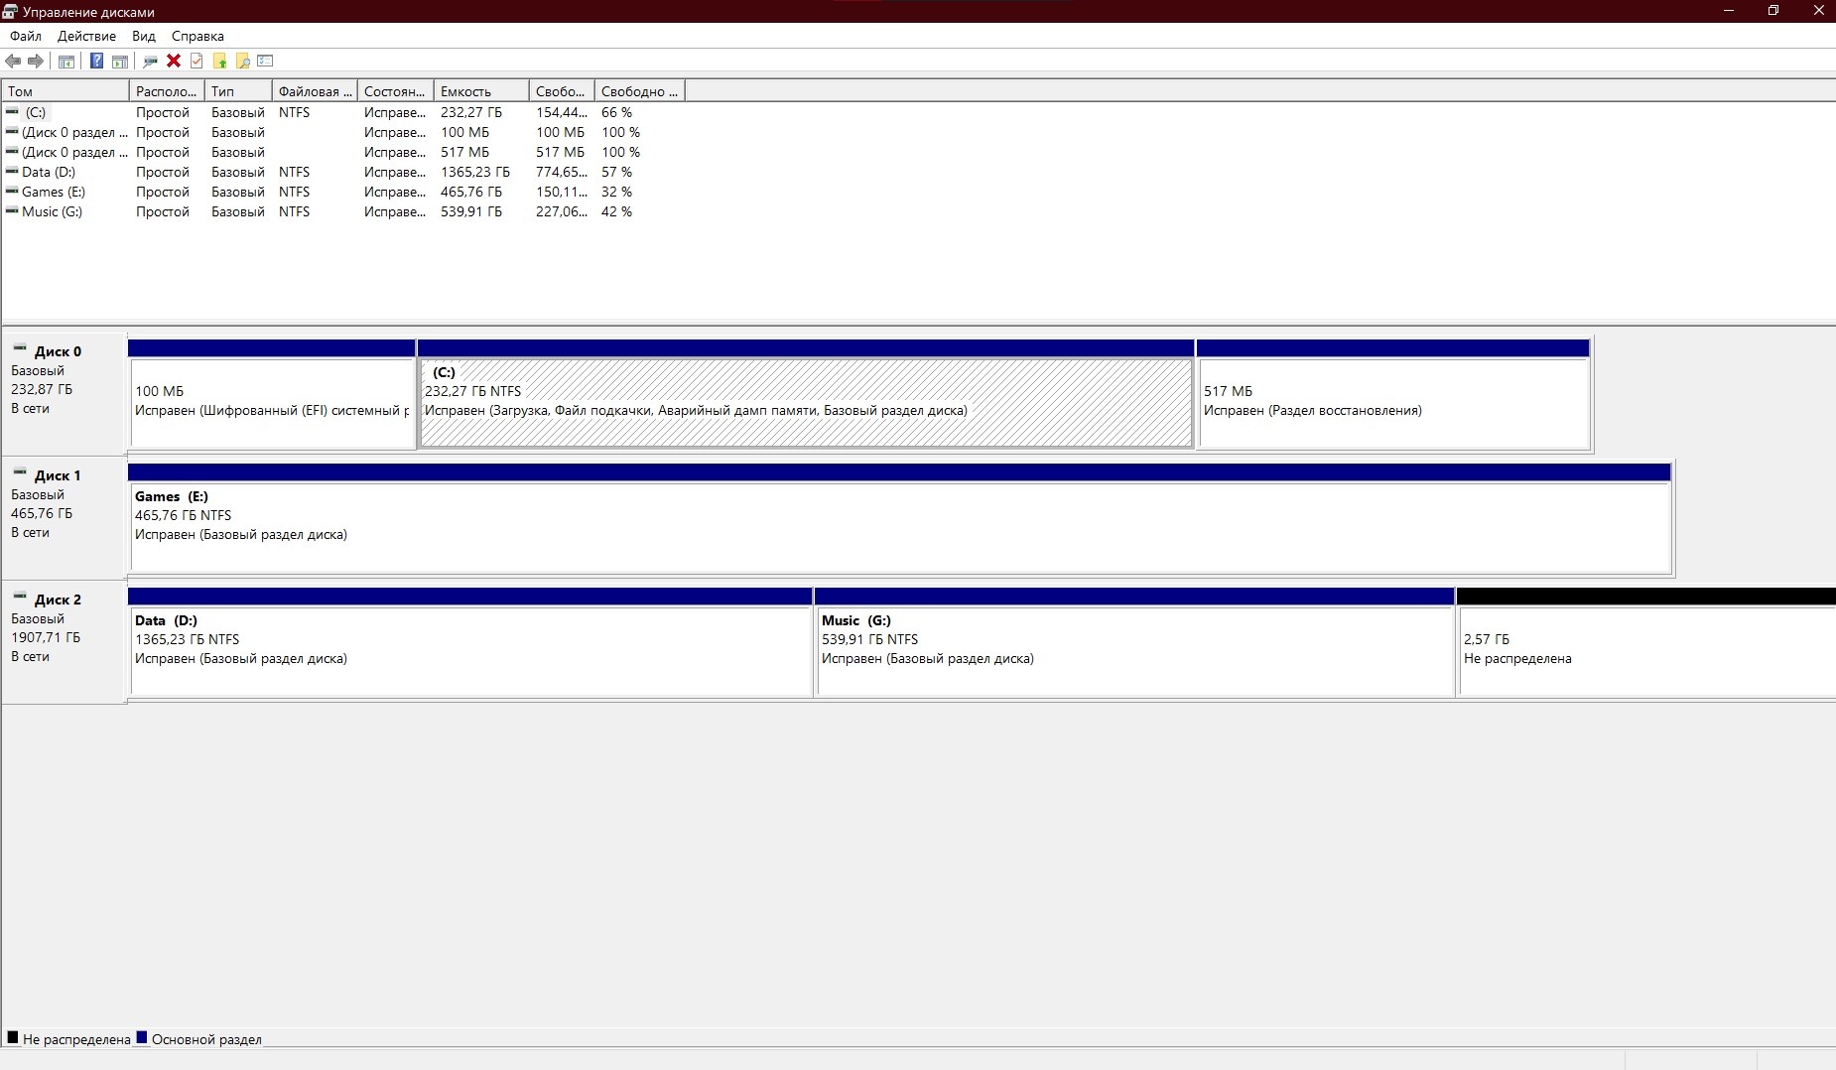Toggle the console tree pane icon
Screen dimensions: 1836x1070
[x=66, y=62]
